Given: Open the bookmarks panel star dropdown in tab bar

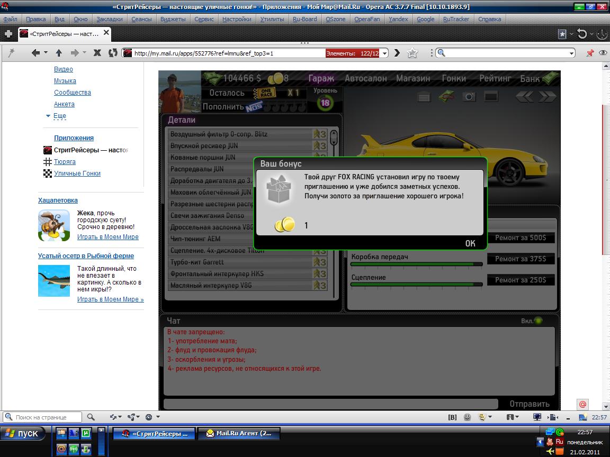Looking at the screenshot, I should [571, 34].
